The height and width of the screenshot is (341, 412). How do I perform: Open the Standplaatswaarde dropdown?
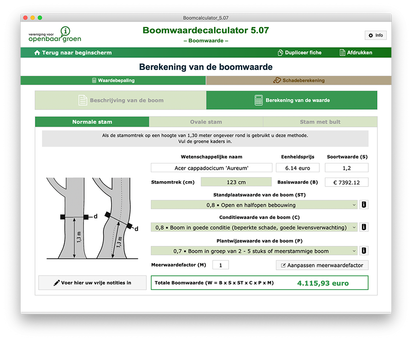[x=254, y=205]
